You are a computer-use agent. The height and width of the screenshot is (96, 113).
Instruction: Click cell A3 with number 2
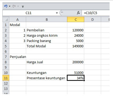tap(17, 35)
